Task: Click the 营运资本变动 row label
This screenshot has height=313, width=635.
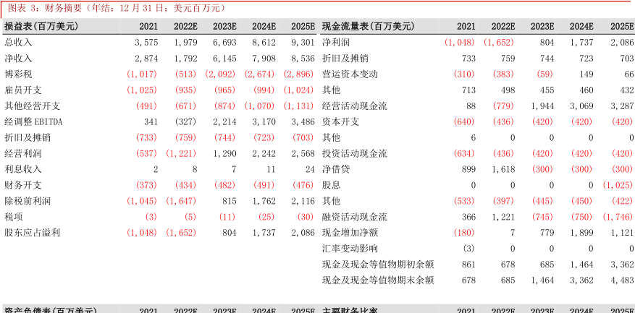Action: [x=350, y=74]
